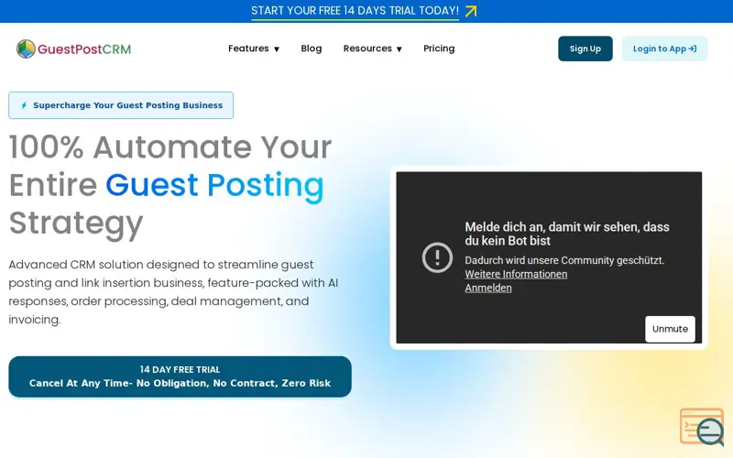Viewport: 733px width, 458px height.
Task: Open the floating search widget icon
Action: point(702,427)
